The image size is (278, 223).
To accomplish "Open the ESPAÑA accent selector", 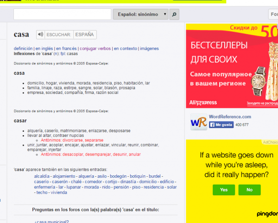I will pos(85,35).
